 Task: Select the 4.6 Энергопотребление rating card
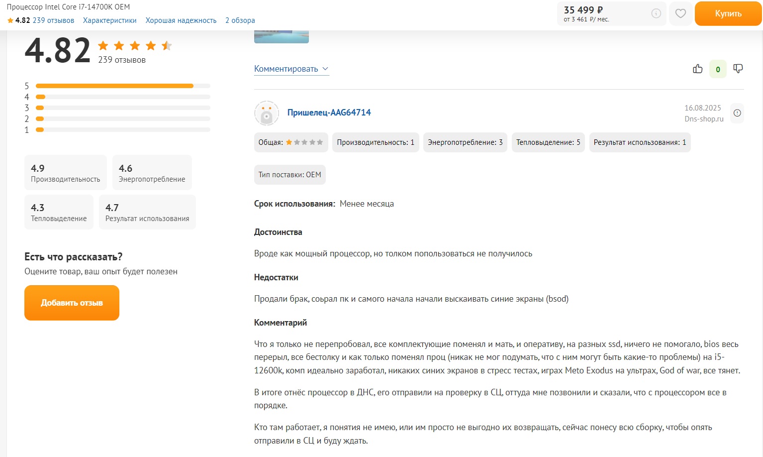[152, 173]
